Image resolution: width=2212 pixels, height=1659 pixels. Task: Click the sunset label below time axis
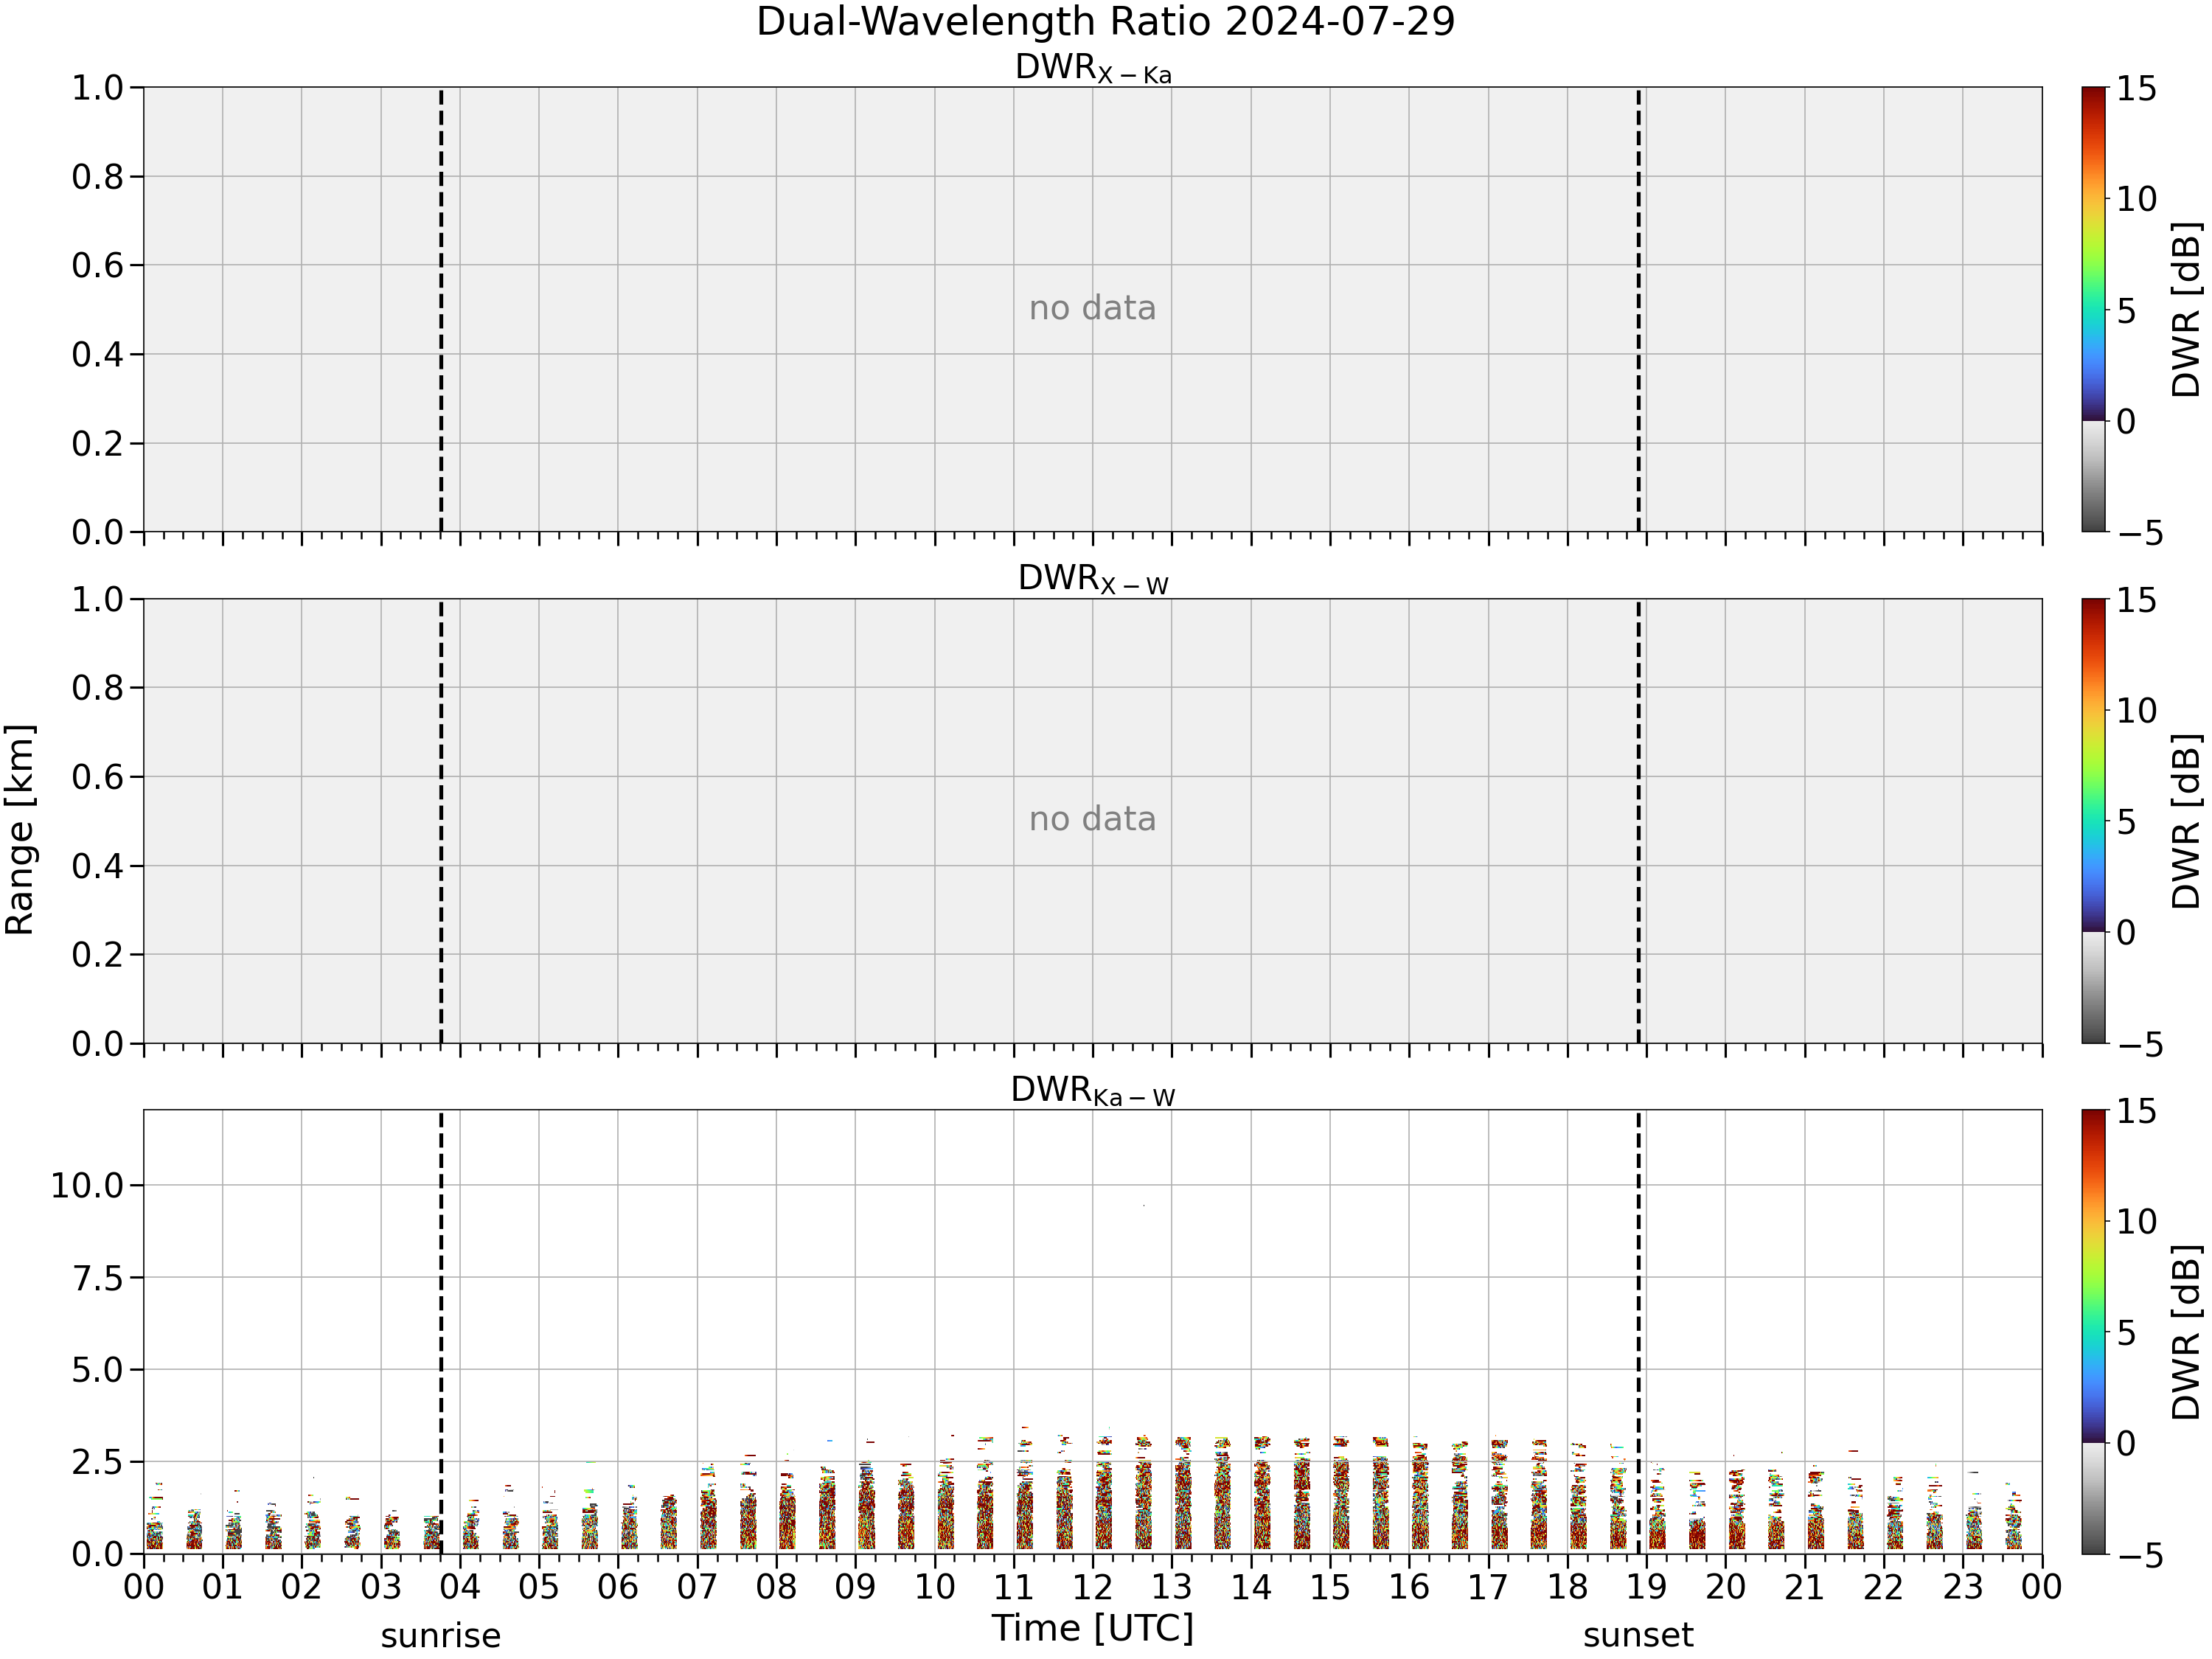tap(1638, 1636)
